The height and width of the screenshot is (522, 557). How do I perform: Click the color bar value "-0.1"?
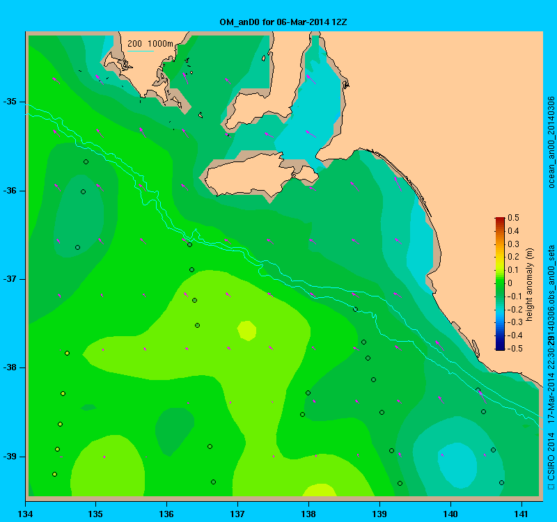pos(515,296)
